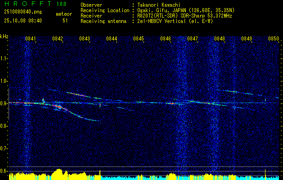This screenshot has width=283, height=180.
Task: Click the Receiving antenna field label
Action: pyautogui.click(x=103, y=21)
